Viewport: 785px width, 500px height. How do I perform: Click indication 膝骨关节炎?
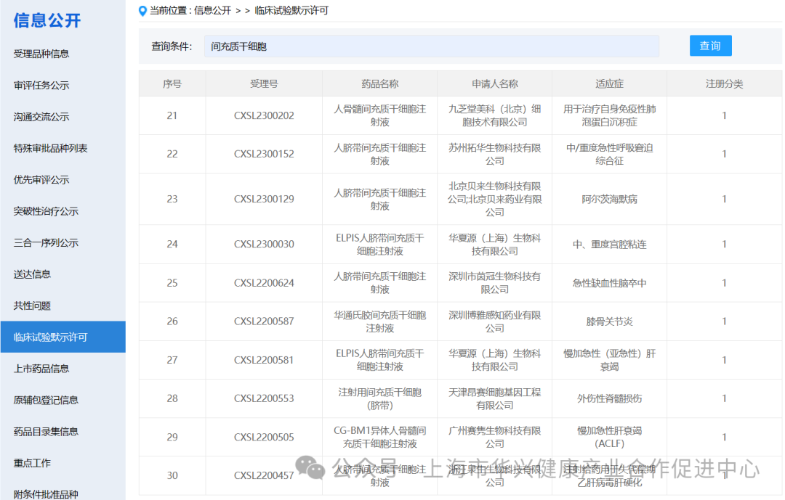pyautogui.click(x=609, y=321)
